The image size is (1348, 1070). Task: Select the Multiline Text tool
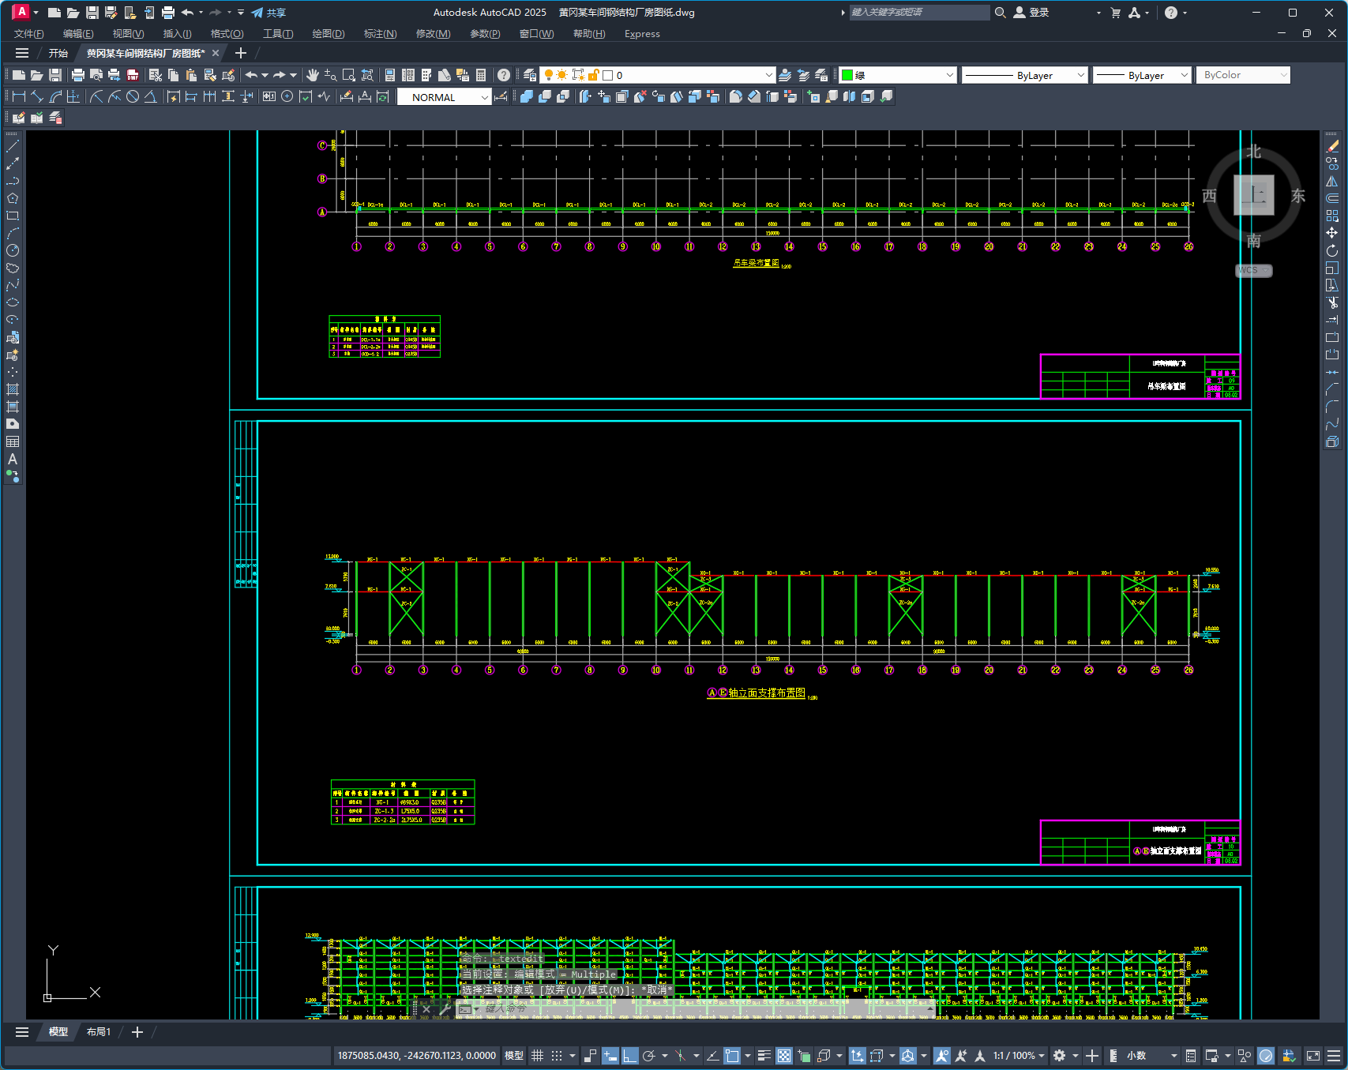pos(13,459)
